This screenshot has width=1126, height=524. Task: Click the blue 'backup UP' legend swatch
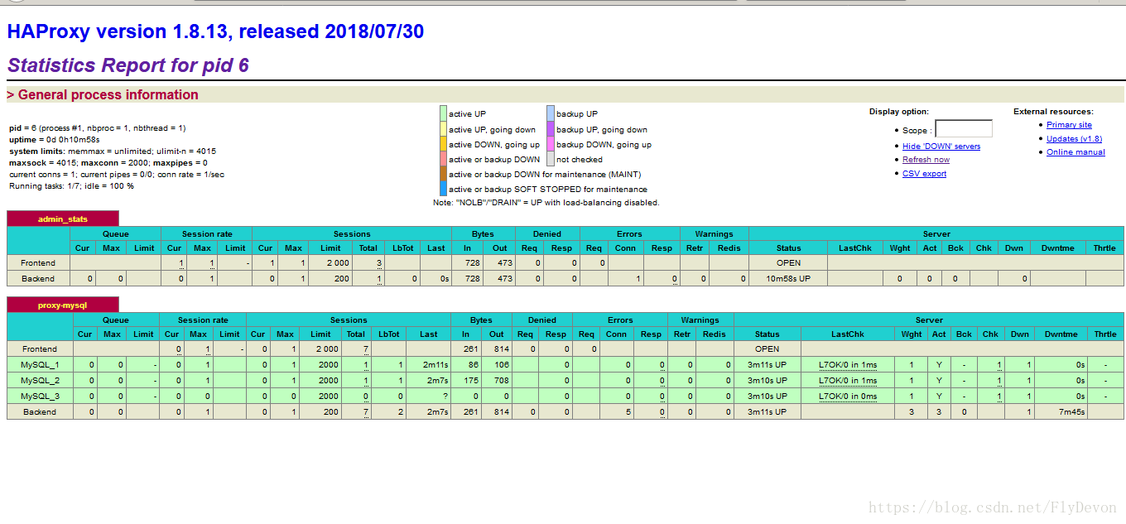coord(550,113)
